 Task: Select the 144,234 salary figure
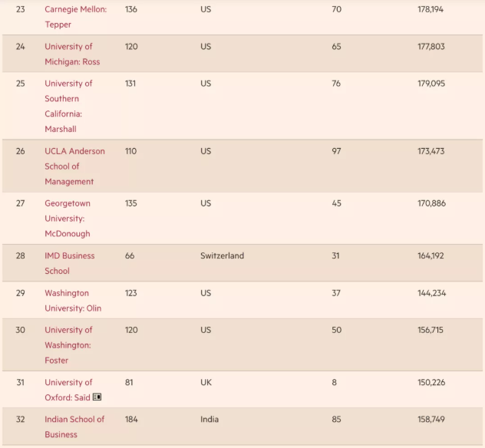point(431,293)
